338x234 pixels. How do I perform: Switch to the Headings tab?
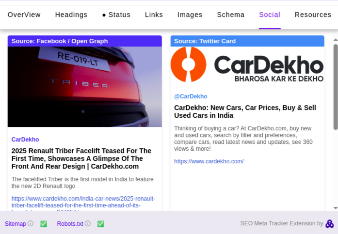coord(71,15)
